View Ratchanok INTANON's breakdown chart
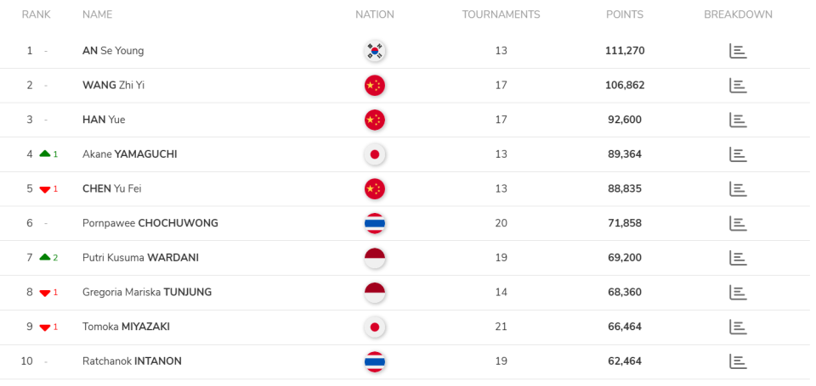The height and width of the screenshot is (386, 816). pyautogui.click(x=738, y=361)
